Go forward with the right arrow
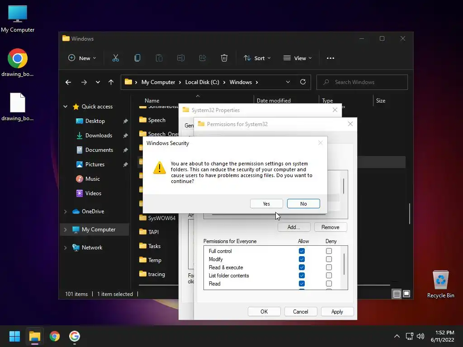Screen dimensions: 463x347 84,82
